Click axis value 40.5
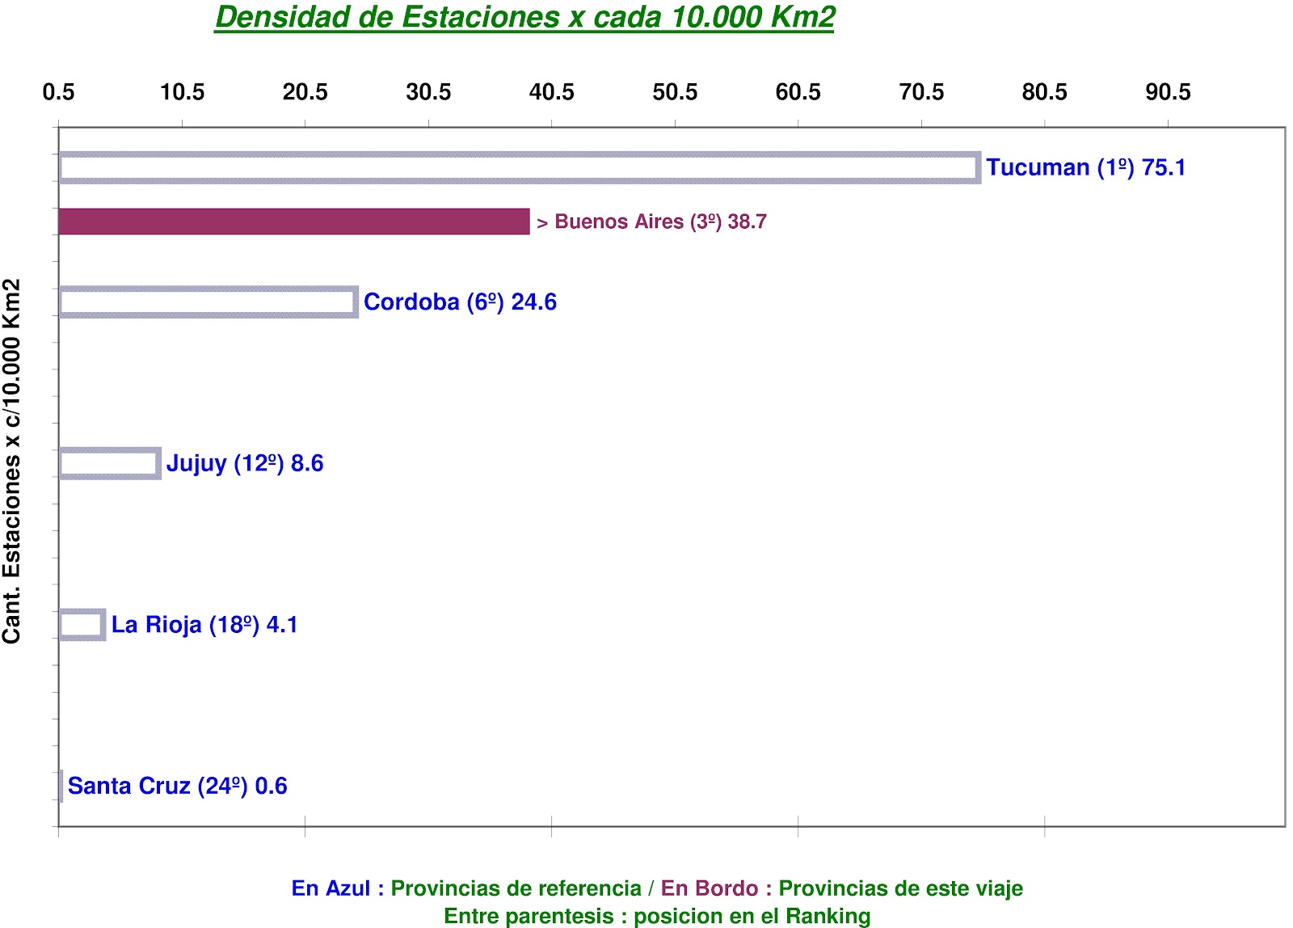The height and width of the screenshot is (928, 1293). (x=551, y=92)
